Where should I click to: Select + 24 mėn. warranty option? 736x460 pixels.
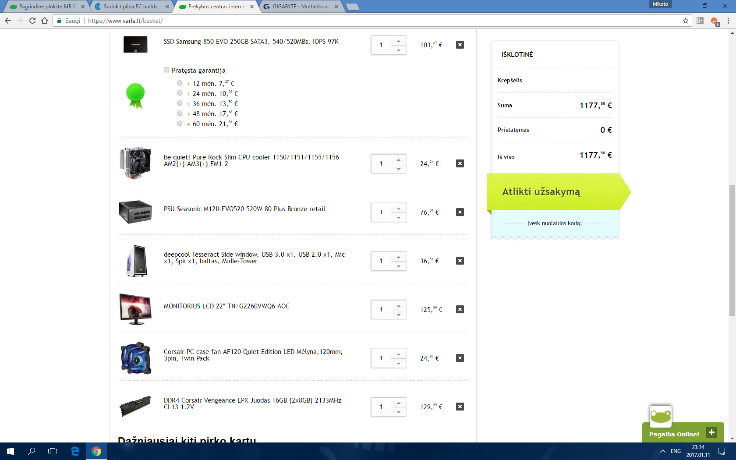point(180,93)
